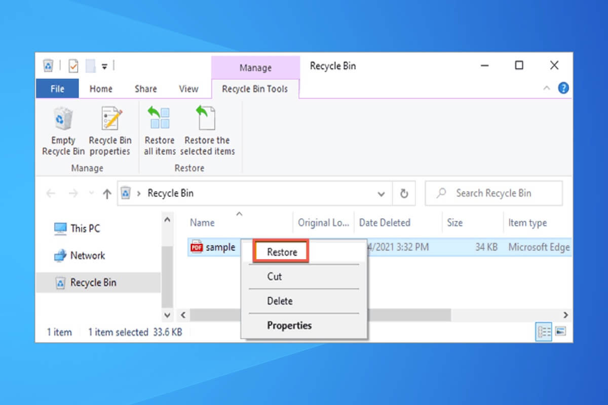The height and width of the screenshot is (405, 608).
Task: Choose Restore from the context menu
Action: tap(282, 252)
